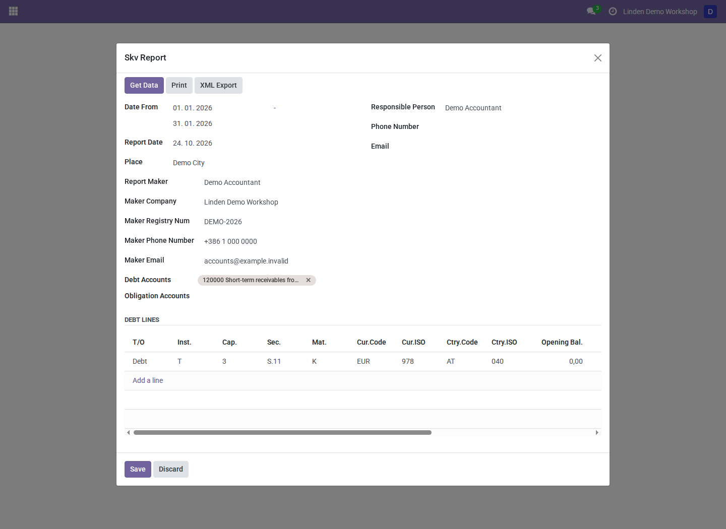Click the Obligation Accounts field
The height and width of the screenshot is (529, 726).
coord(276,296)
